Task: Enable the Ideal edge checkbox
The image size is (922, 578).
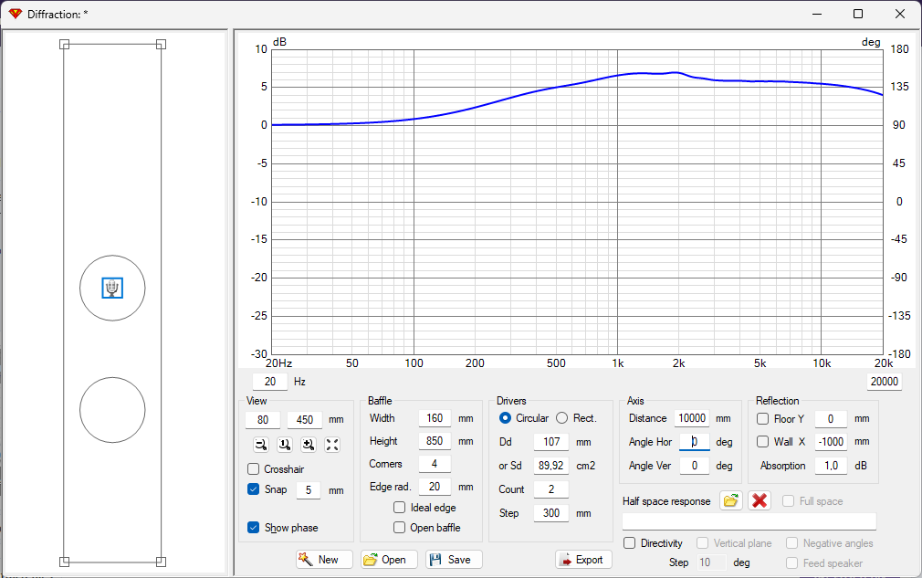Action: click(x=399, y=508)
